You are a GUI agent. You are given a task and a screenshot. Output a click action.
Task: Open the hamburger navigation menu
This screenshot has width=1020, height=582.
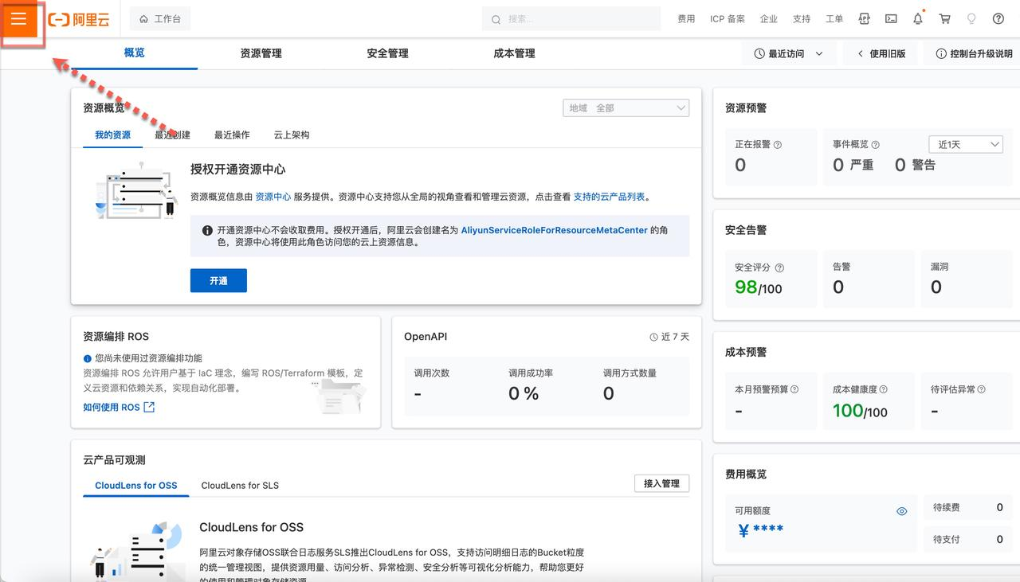tap(19, 19)
